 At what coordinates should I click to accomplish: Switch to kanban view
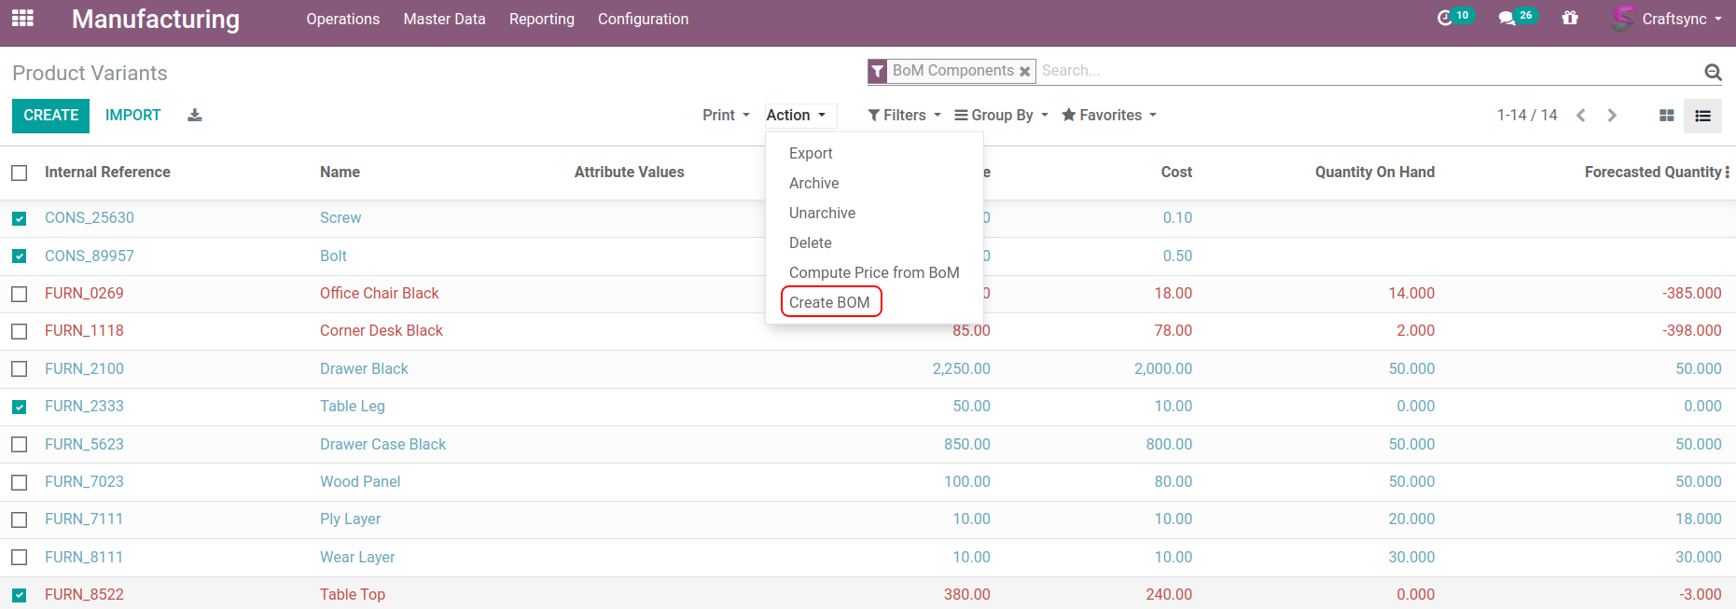[1666, 116]
